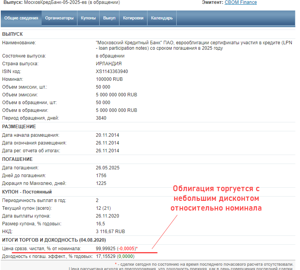This screenshot has width=300, height=270.
Task: Click the effective yield value 17,15529
Action: coord(105,256)
